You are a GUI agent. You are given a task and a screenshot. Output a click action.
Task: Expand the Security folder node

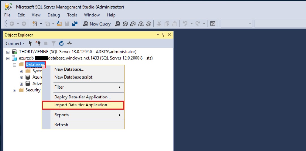point(14,90)
